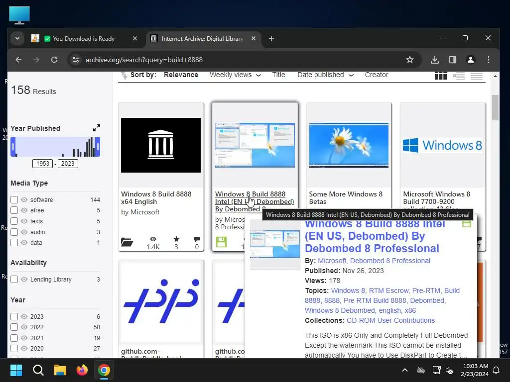Image resolution: width=510 pixels, height=382 pixels.
Task: Check the 2022 year filter
Action: [x=14, y=327]
